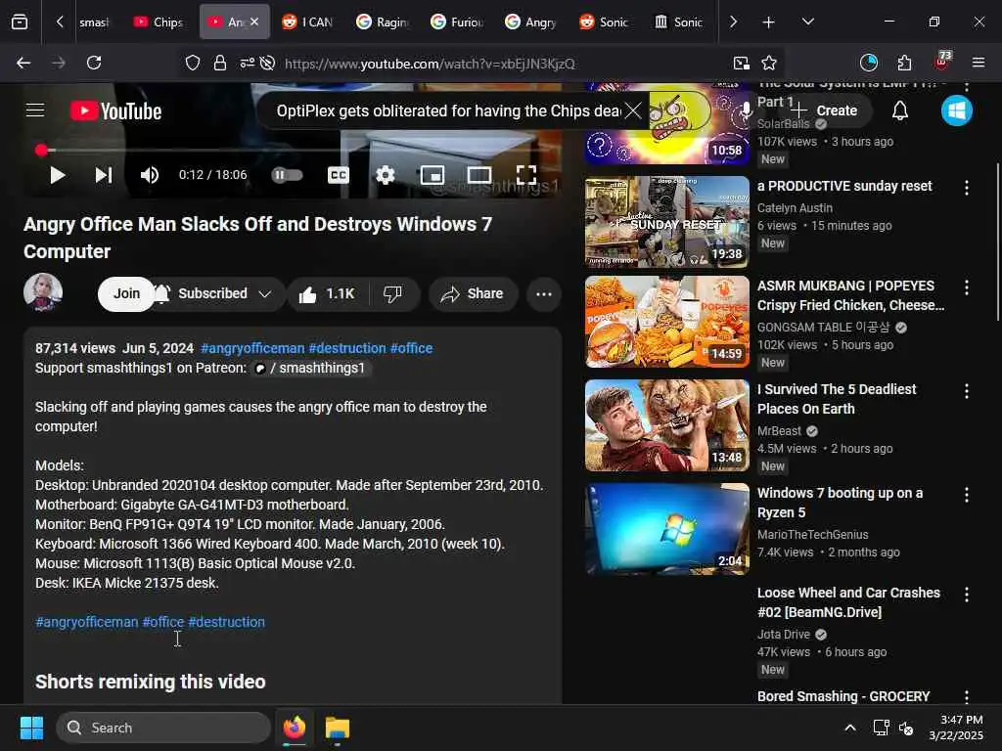Close the active YouTube browser tab

(x=254, y=22)
